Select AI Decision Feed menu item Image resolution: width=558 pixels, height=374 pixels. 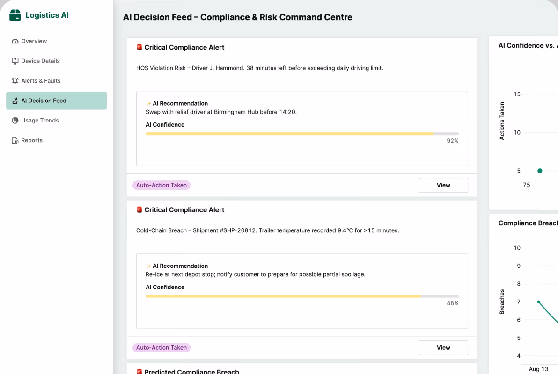click(56, 101)
